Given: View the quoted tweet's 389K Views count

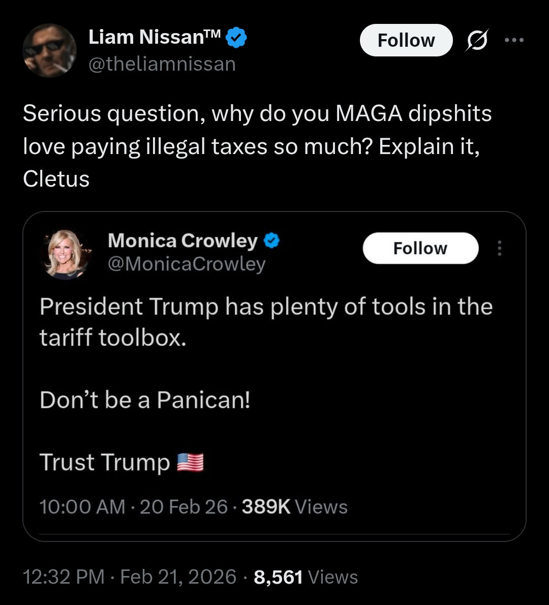Looking at the screenshot, I should pos(295,507).
